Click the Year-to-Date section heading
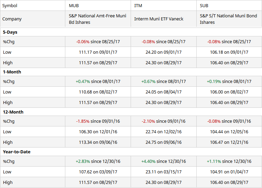 point(17,152)
